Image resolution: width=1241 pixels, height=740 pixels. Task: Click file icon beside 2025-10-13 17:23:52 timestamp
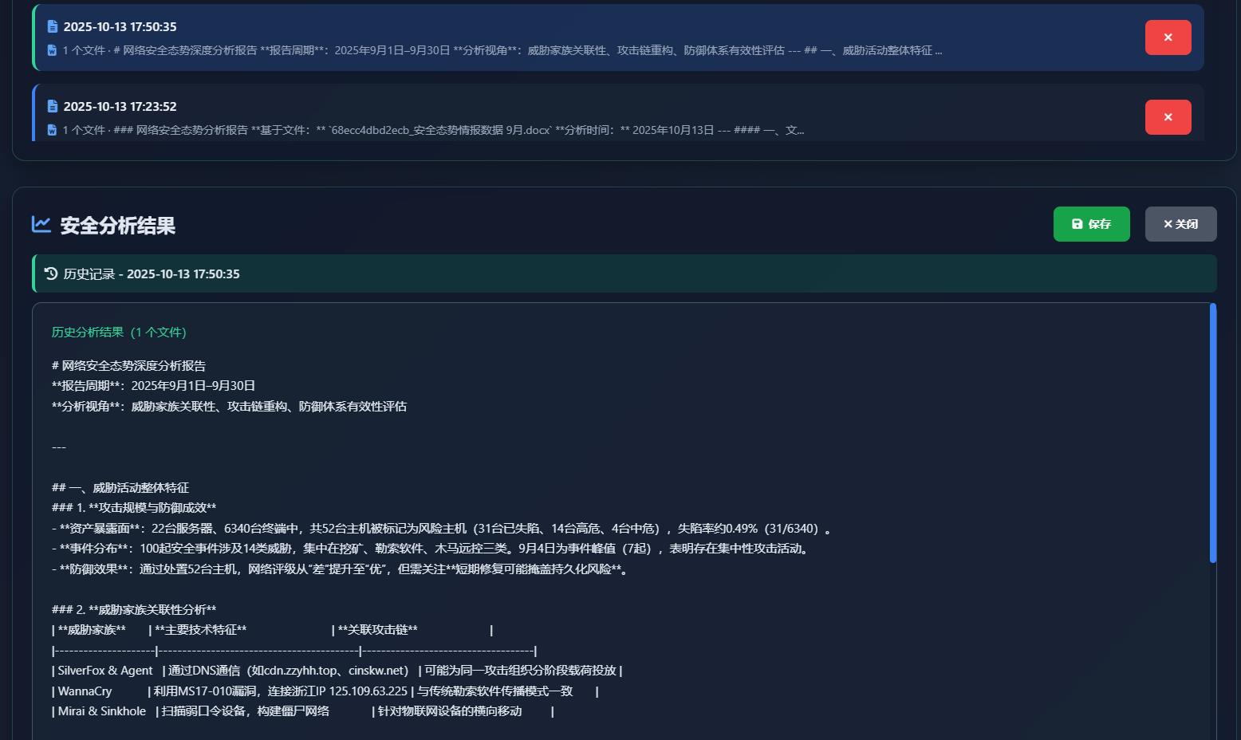pos(53,107)
